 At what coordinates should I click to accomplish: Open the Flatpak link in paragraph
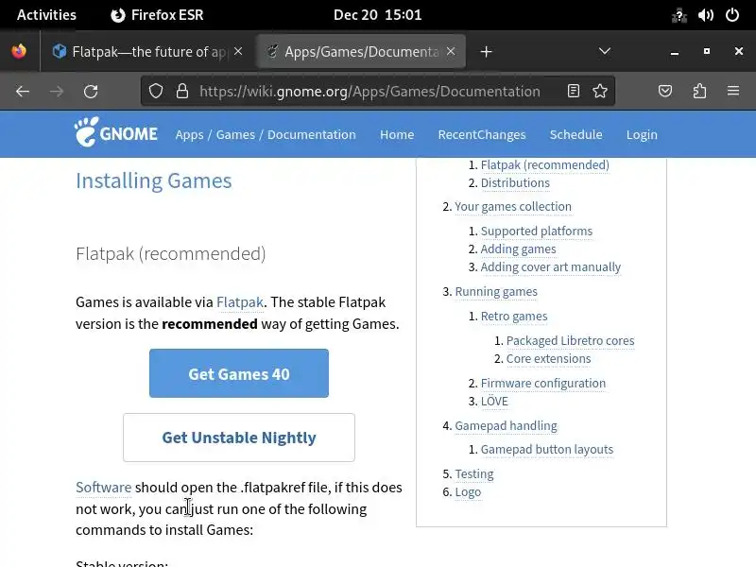click(x=240, y=302)
